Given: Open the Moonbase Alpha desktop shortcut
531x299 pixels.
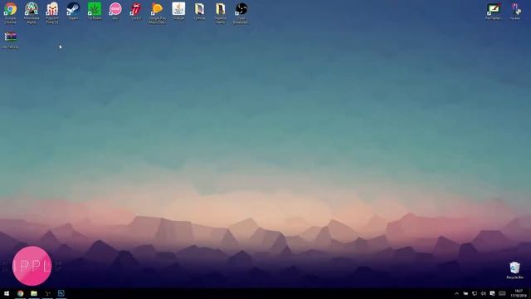Looking at the screenshot, I should [32, 12].
